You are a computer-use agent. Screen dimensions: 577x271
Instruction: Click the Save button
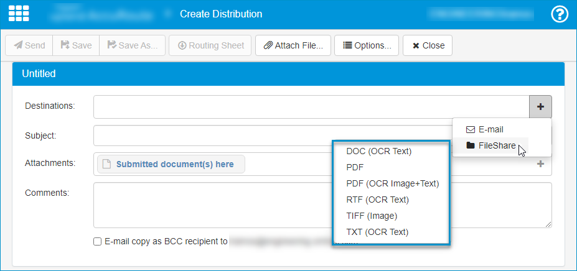point(76,45)
